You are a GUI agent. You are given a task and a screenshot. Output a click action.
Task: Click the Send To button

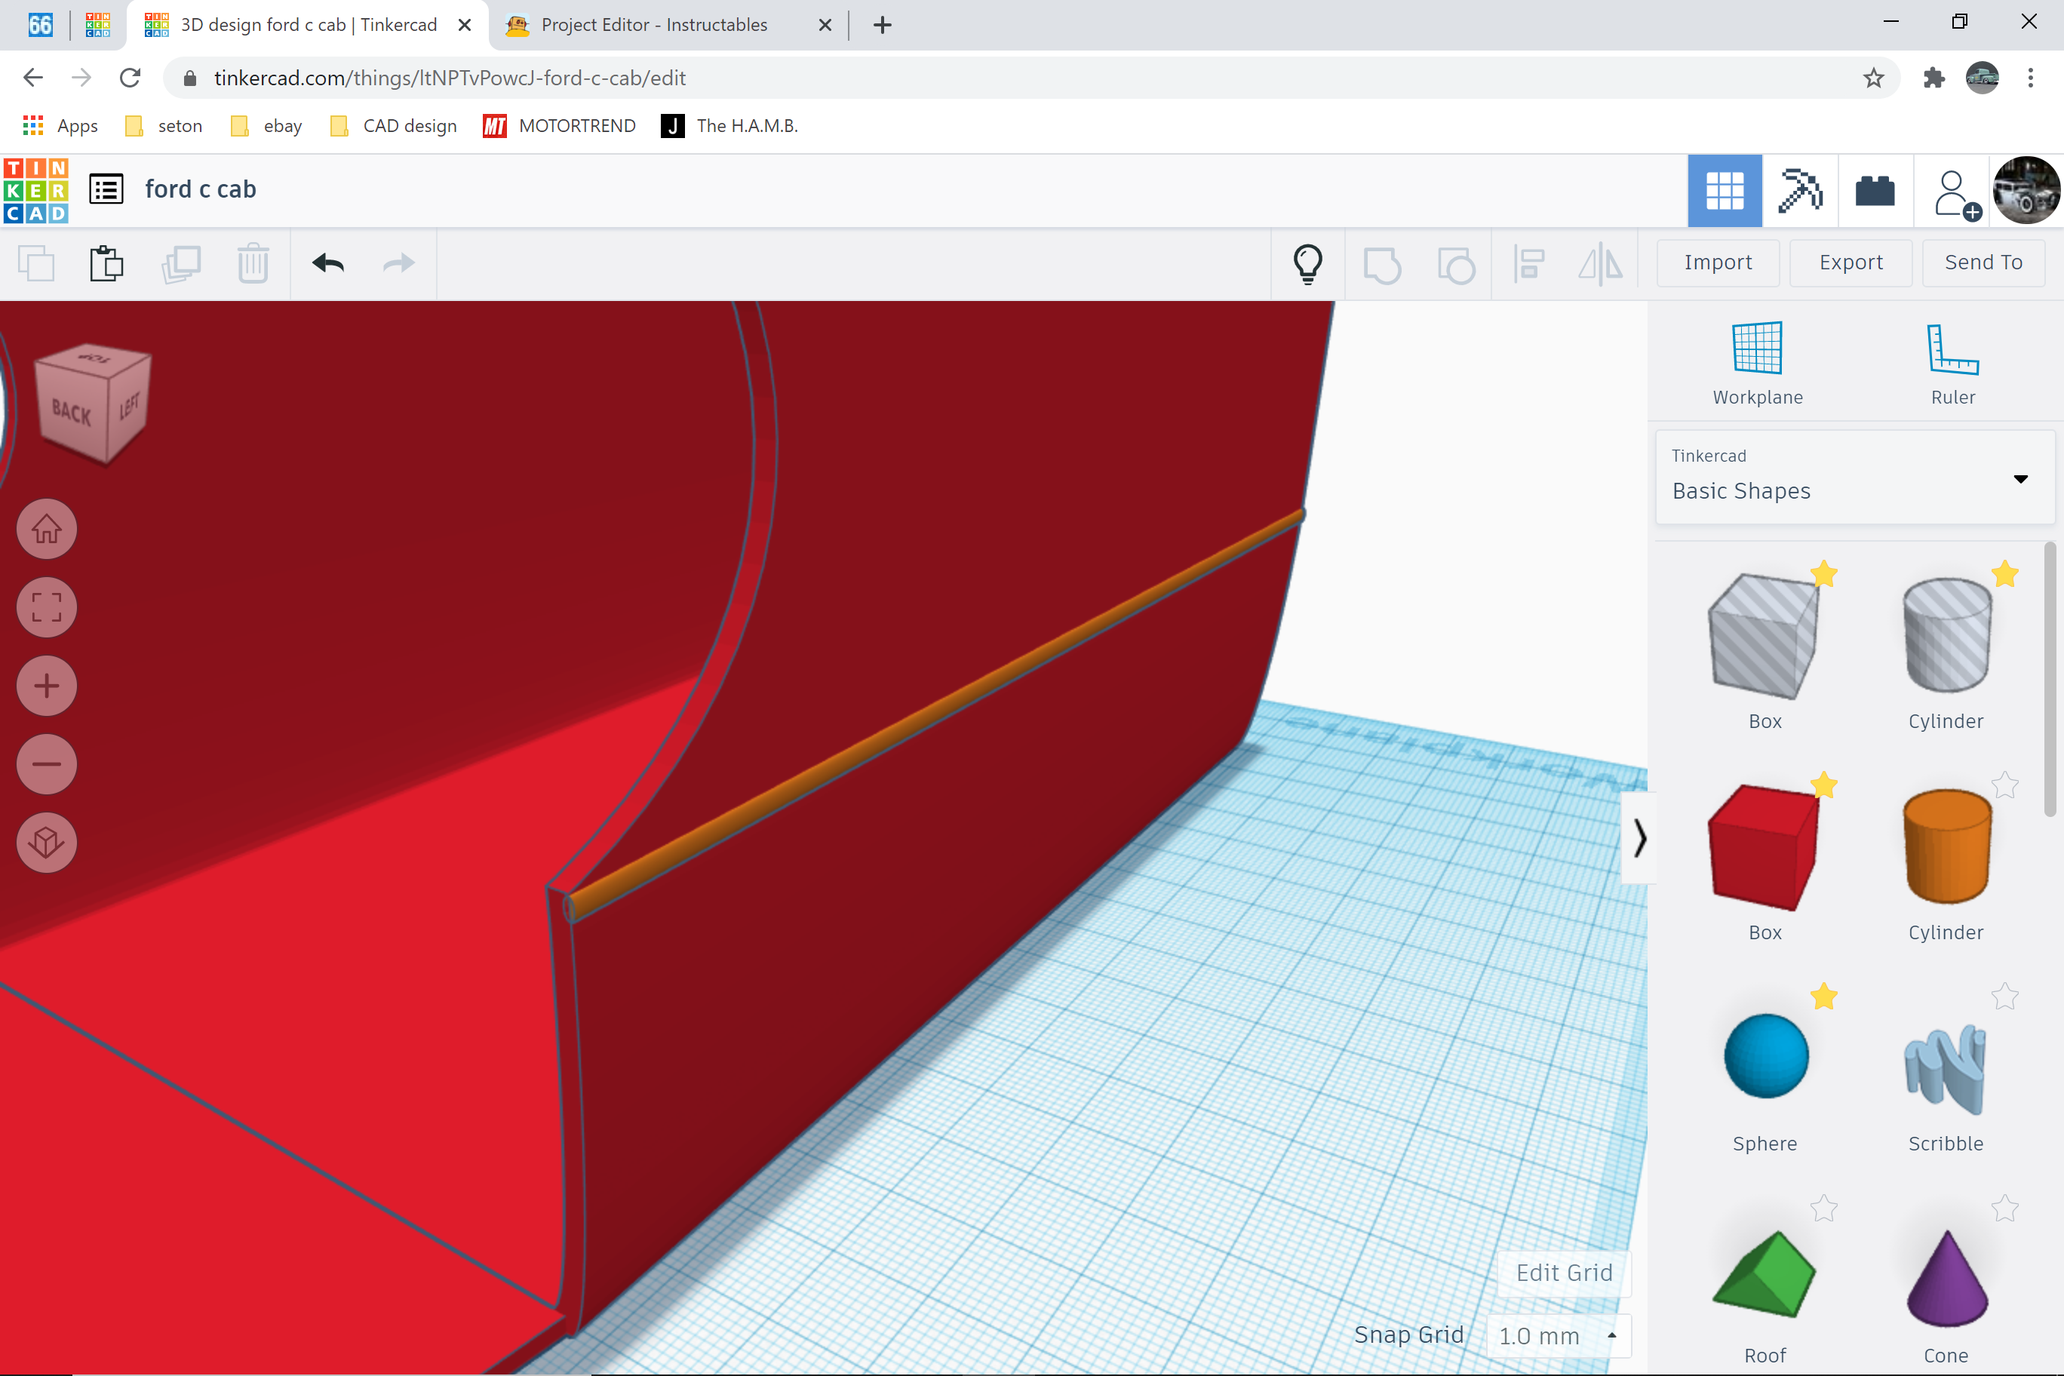pyautogui.click(x=1983, y=263)
